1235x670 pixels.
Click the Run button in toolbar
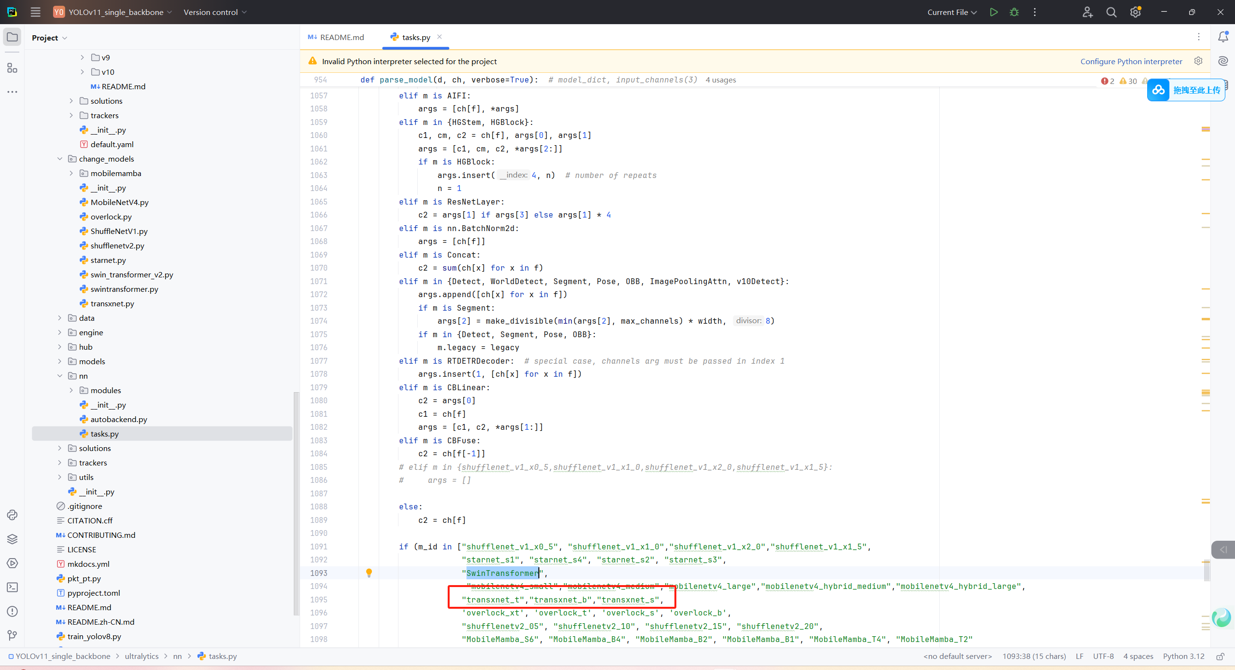coord(993,12)
